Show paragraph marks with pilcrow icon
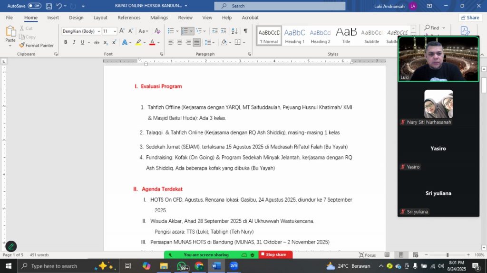The width and height of the screenshot is (487, 273). [x=245, y=31]
